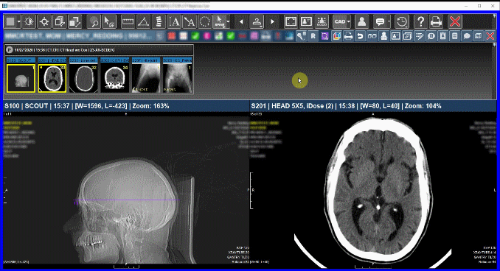Image resolution: width=500 pixels, height=271 pixels.
Task: Go to the next study arrow
Action: click(272, 21)
